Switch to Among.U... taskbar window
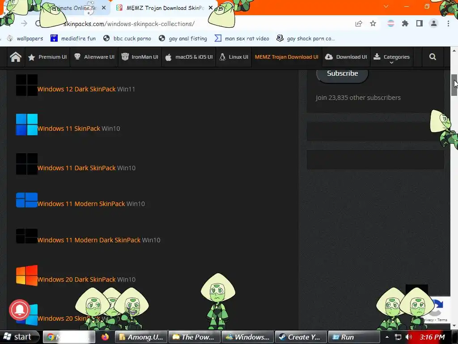The width and height of the screenshot is (458, 344). [141, 337]
